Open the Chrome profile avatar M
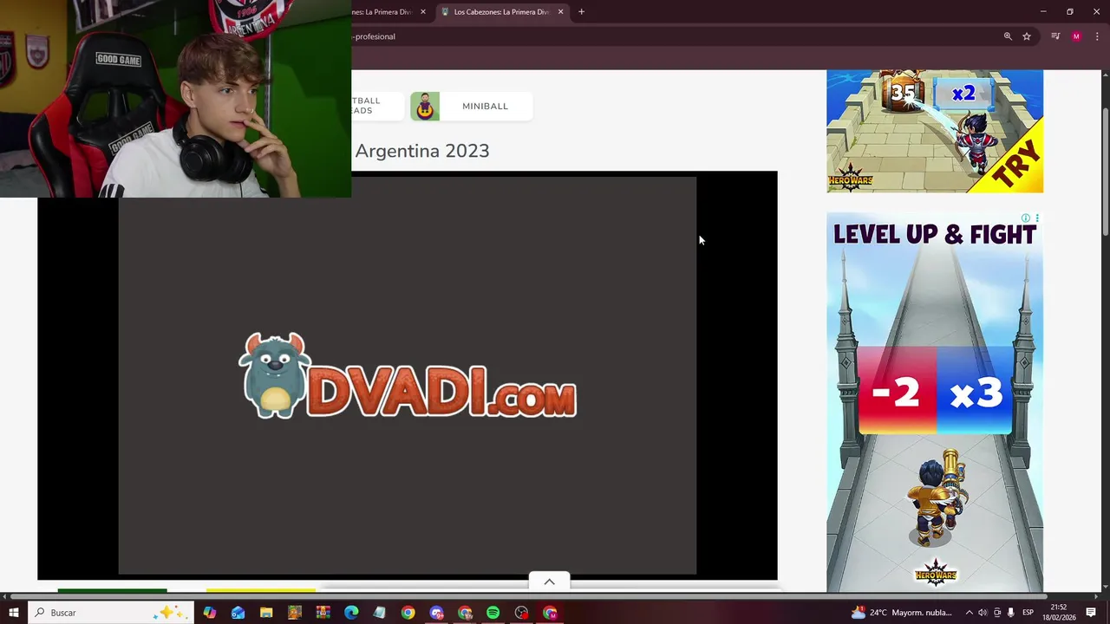The height and width of the screenshot is (624, 1110). pos(1076,36)
